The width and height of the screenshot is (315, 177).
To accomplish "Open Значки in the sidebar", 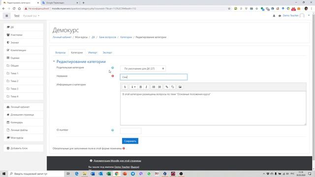I will point(24,43).
